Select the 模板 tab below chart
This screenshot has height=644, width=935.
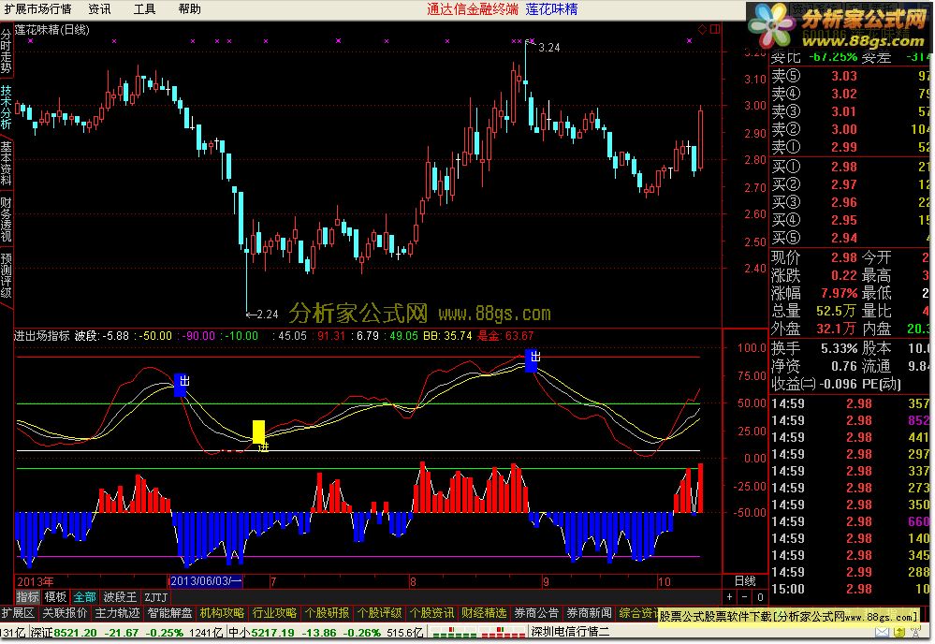click(x=55, y=597)
